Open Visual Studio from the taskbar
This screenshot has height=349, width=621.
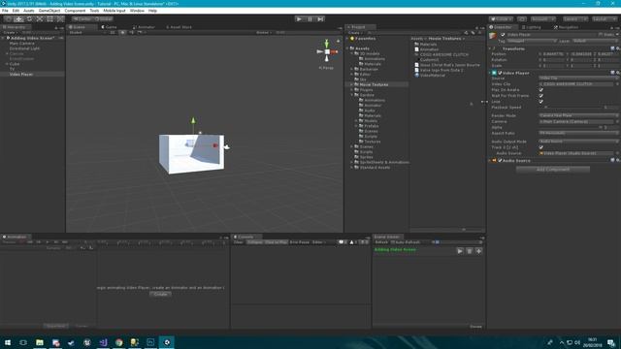[103, 342]
